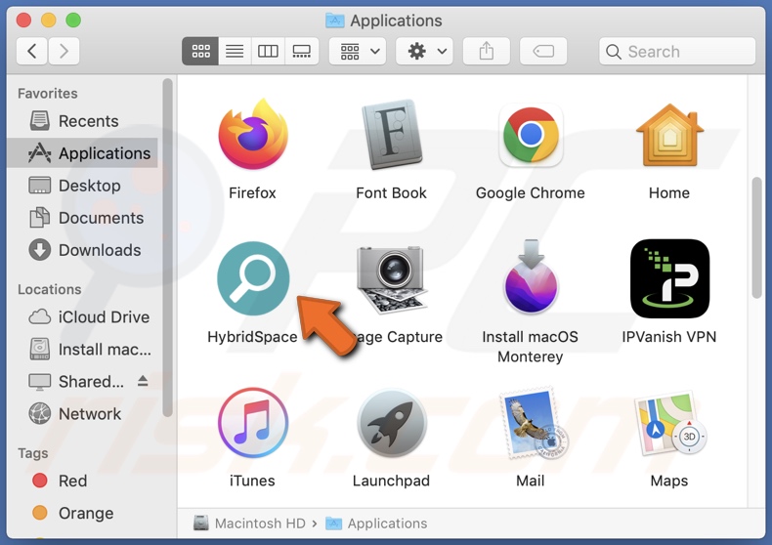Open Network in the sidebar
Viewport: 772px width, 545px height.
(x=83, y=414)
